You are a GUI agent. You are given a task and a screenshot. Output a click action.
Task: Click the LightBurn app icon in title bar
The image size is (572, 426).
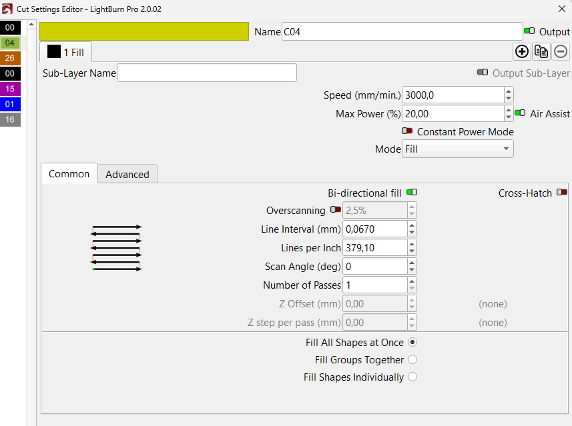point(7,9)
